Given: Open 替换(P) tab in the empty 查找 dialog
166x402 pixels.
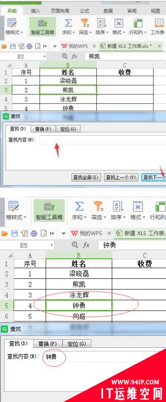Looking at the screenshot, I should pyautogui.click(x=43, y=128).
